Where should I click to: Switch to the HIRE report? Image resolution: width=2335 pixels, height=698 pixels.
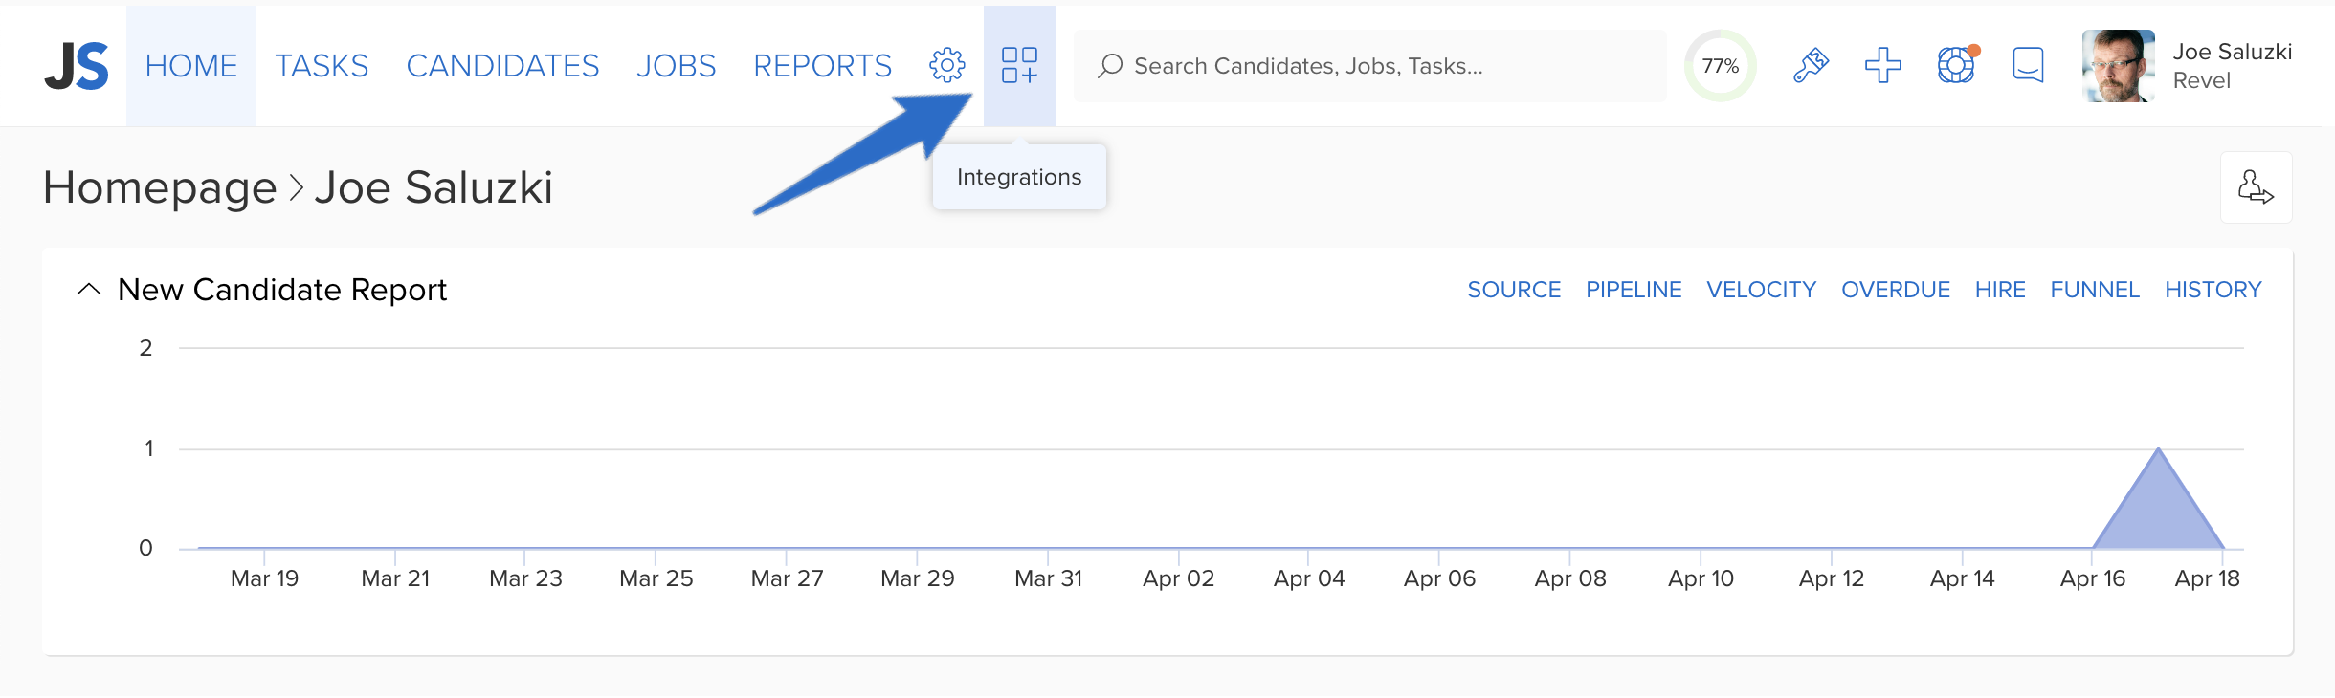[2000, 290]
